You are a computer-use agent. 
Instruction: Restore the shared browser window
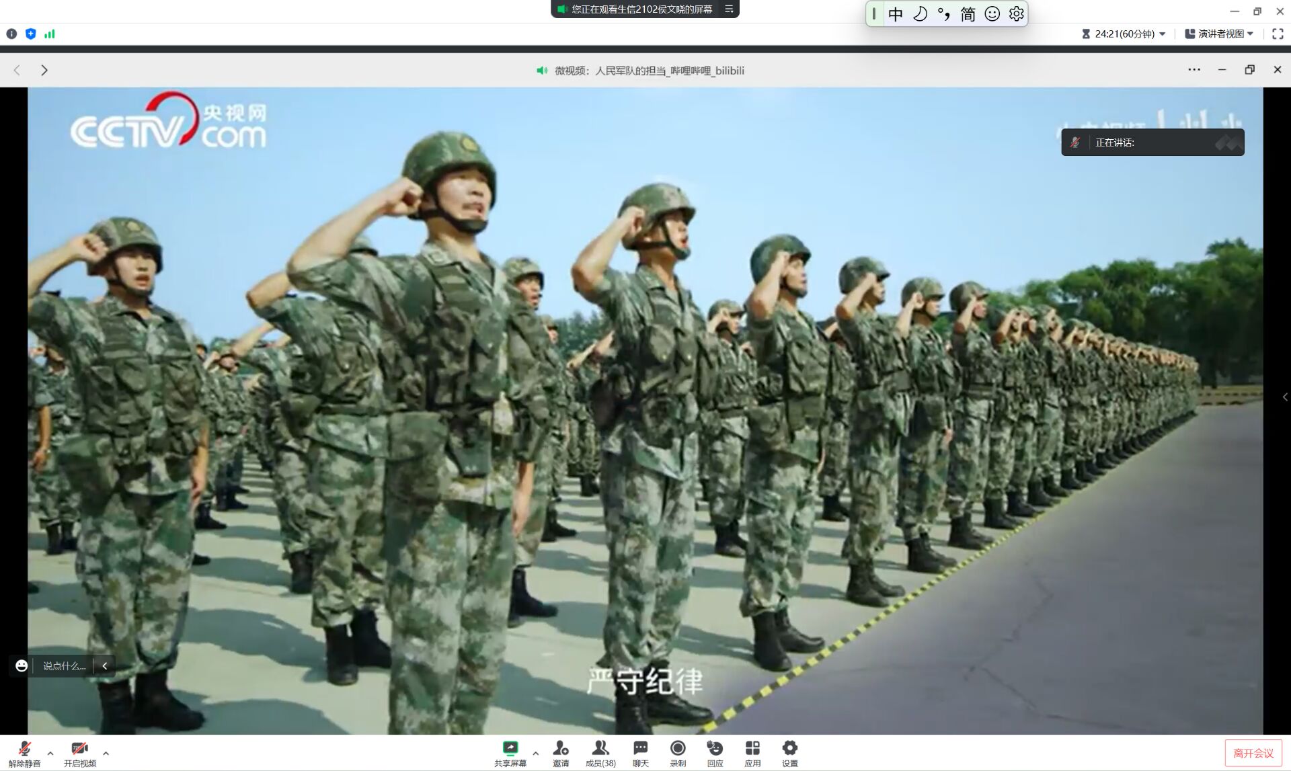1249,70
